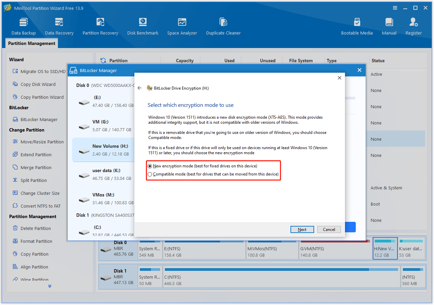The image size is (434, 305).
Task: Sort by Type column header
Action: pyautogui.click(x=331, y=61)
